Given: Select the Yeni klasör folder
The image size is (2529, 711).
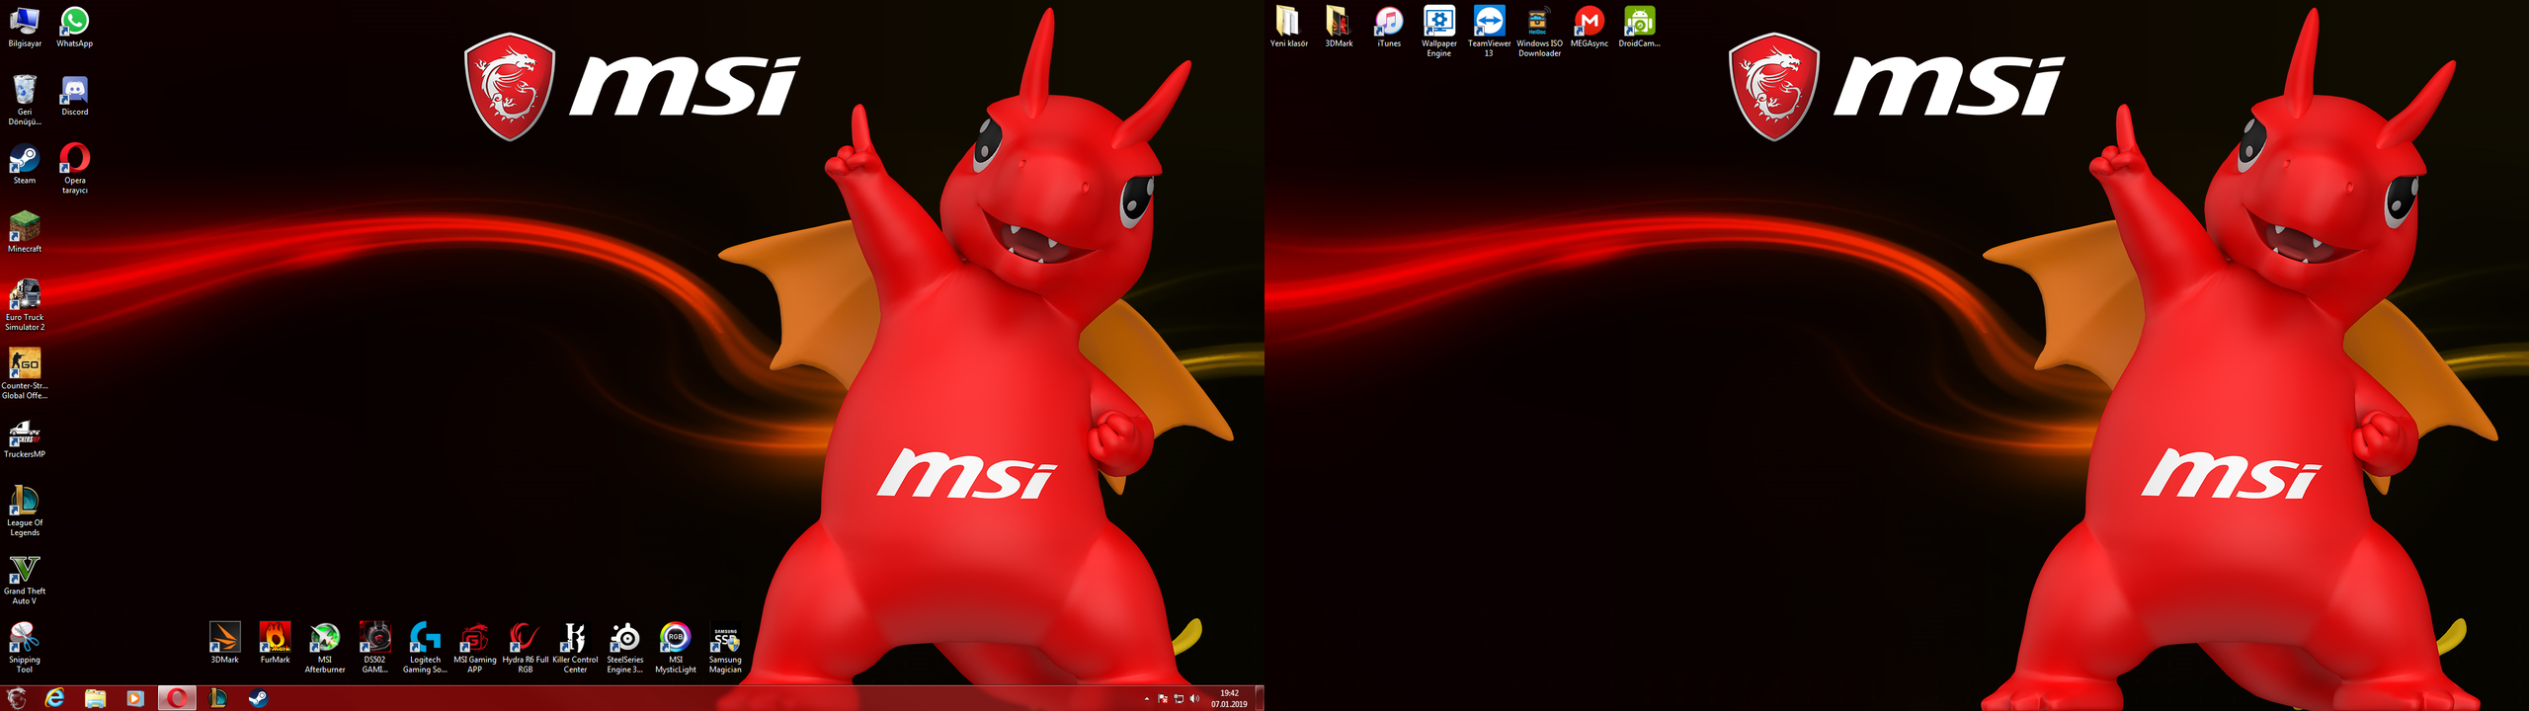Looking at the screenshot, I should [1288, 27].
